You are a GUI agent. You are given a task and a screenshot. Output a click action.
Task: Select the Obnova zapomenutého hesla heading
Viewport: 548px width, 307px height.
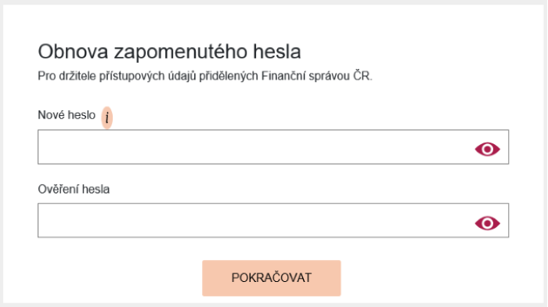coord(169,52)
